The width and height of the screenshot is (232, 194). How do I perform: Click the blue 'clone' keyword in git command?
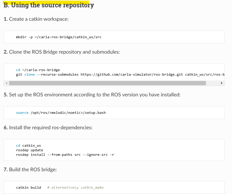(30, 74)
